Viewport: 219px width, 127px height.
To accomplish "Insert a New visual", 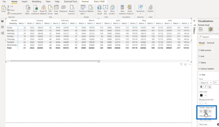I will coord(99,10).
